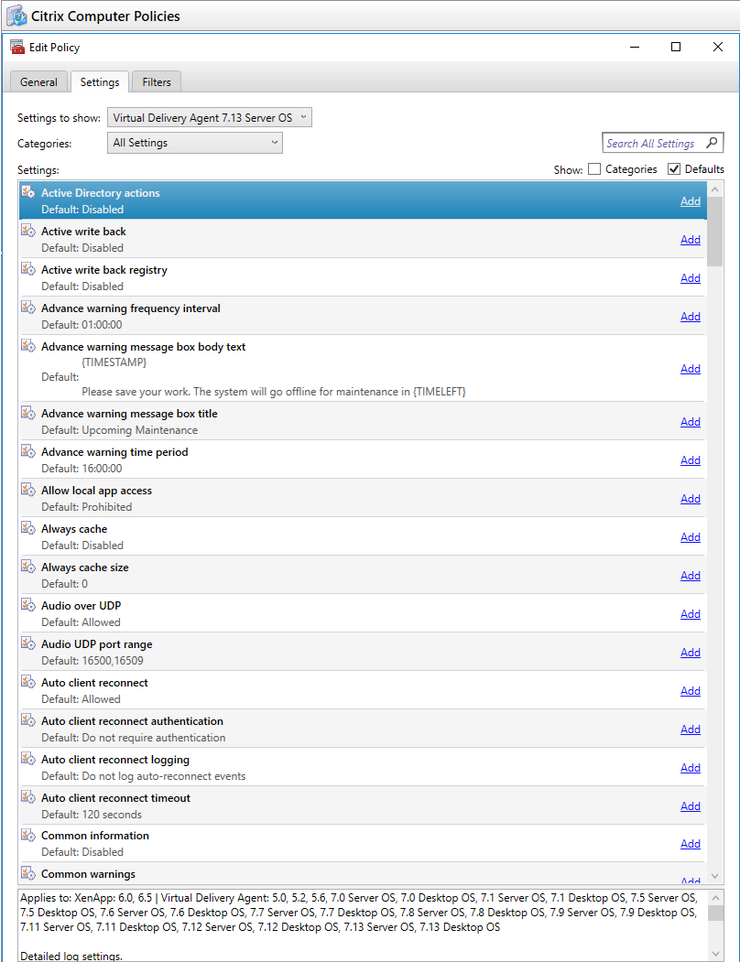This screenshot has height=962, width=740.
Task: Add the Active Directory actions setting
Action: click(691, 201)
